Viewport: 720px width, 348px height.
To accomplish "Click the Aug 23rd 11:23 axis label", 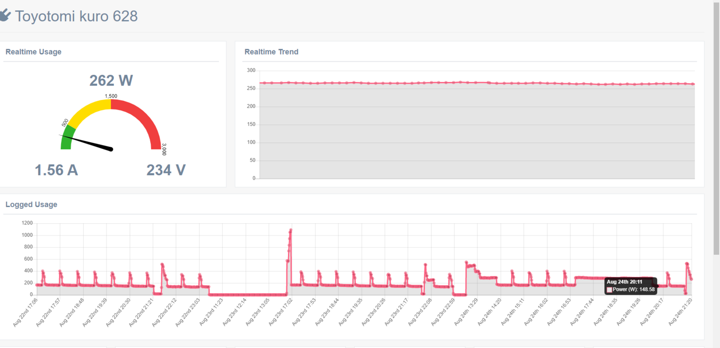I will [211, 312].
